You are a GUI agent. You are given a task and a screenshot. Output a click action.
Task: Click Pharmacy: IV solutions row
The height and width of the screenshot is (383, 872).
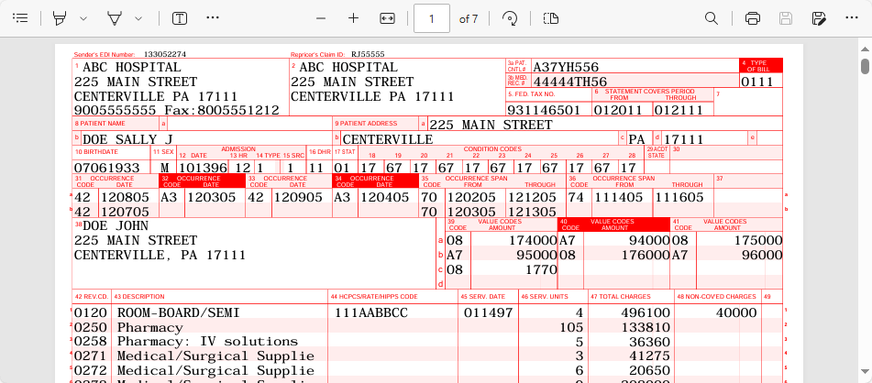click(207, 342)
